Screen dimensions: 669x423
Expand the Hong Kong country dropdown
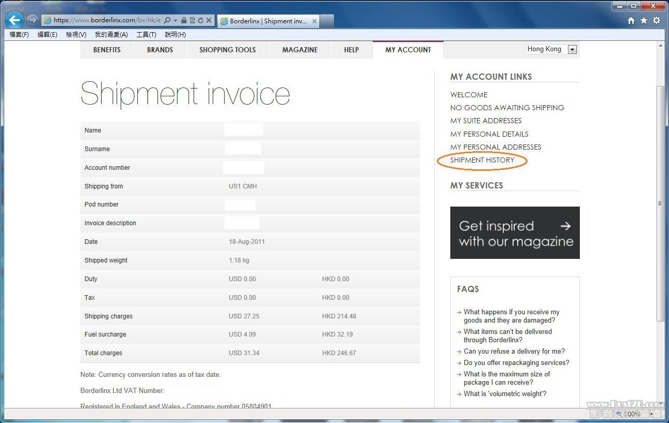pyautogui.click(x=572, y=50)
